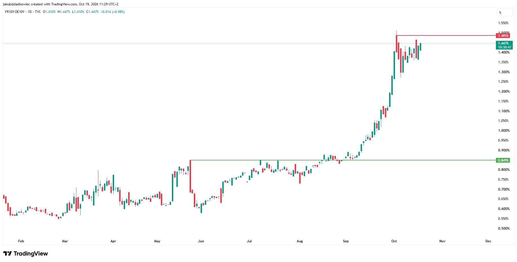The image size is (517, 262).
Task: Click the TVC exchange label in legend
Action: point(38,12)
